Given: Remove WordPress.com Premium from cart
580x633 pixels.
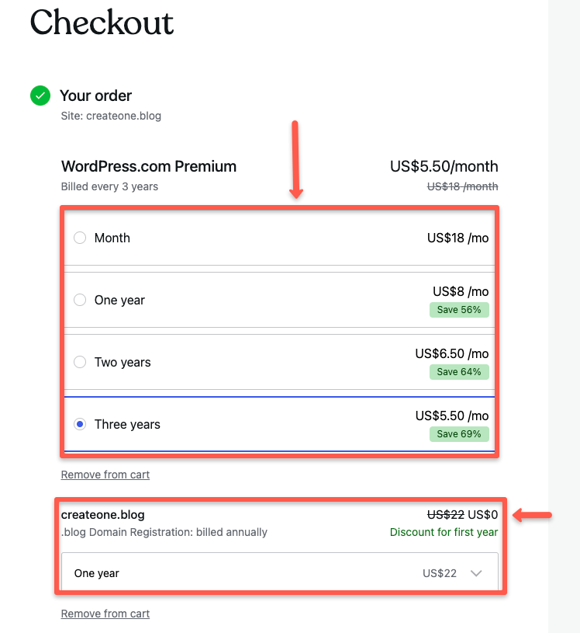Looking at the screenshot, I should coord(105,474).
